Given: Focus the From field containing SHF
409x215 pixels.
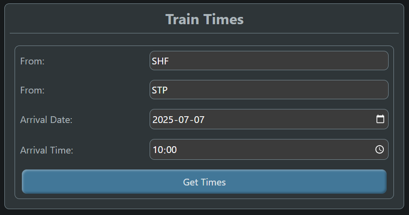Looking at the screenshot, I should click(269, 61).
